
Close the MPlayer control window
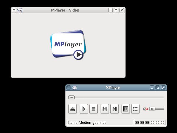pos(163,88)
